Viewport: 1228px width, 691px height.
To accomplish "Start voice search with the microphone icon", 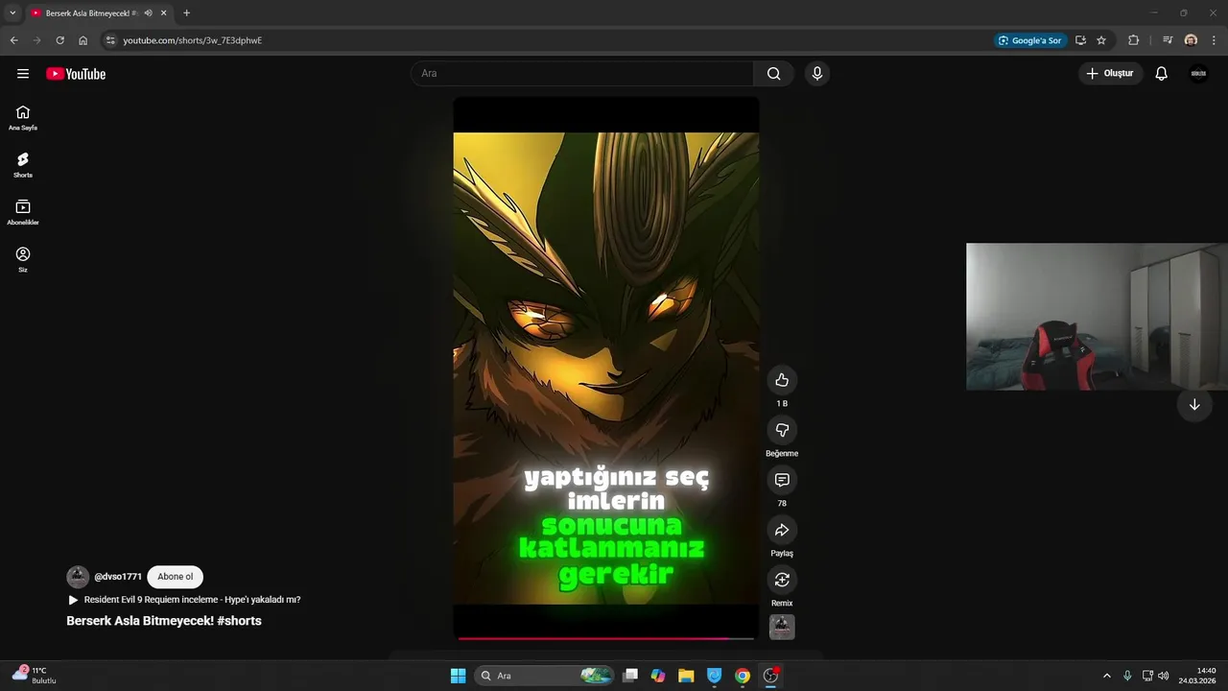I will [x=817, y=74].
